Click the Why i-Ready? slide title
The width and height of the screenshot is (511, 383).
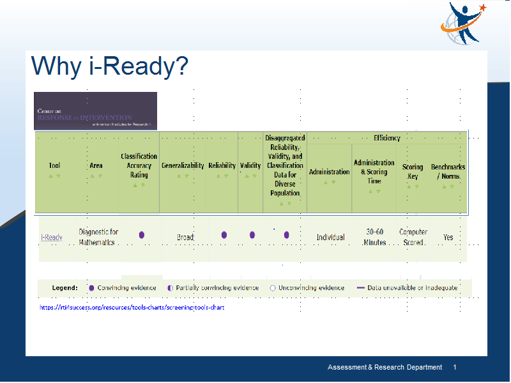[x=110, y=66]
